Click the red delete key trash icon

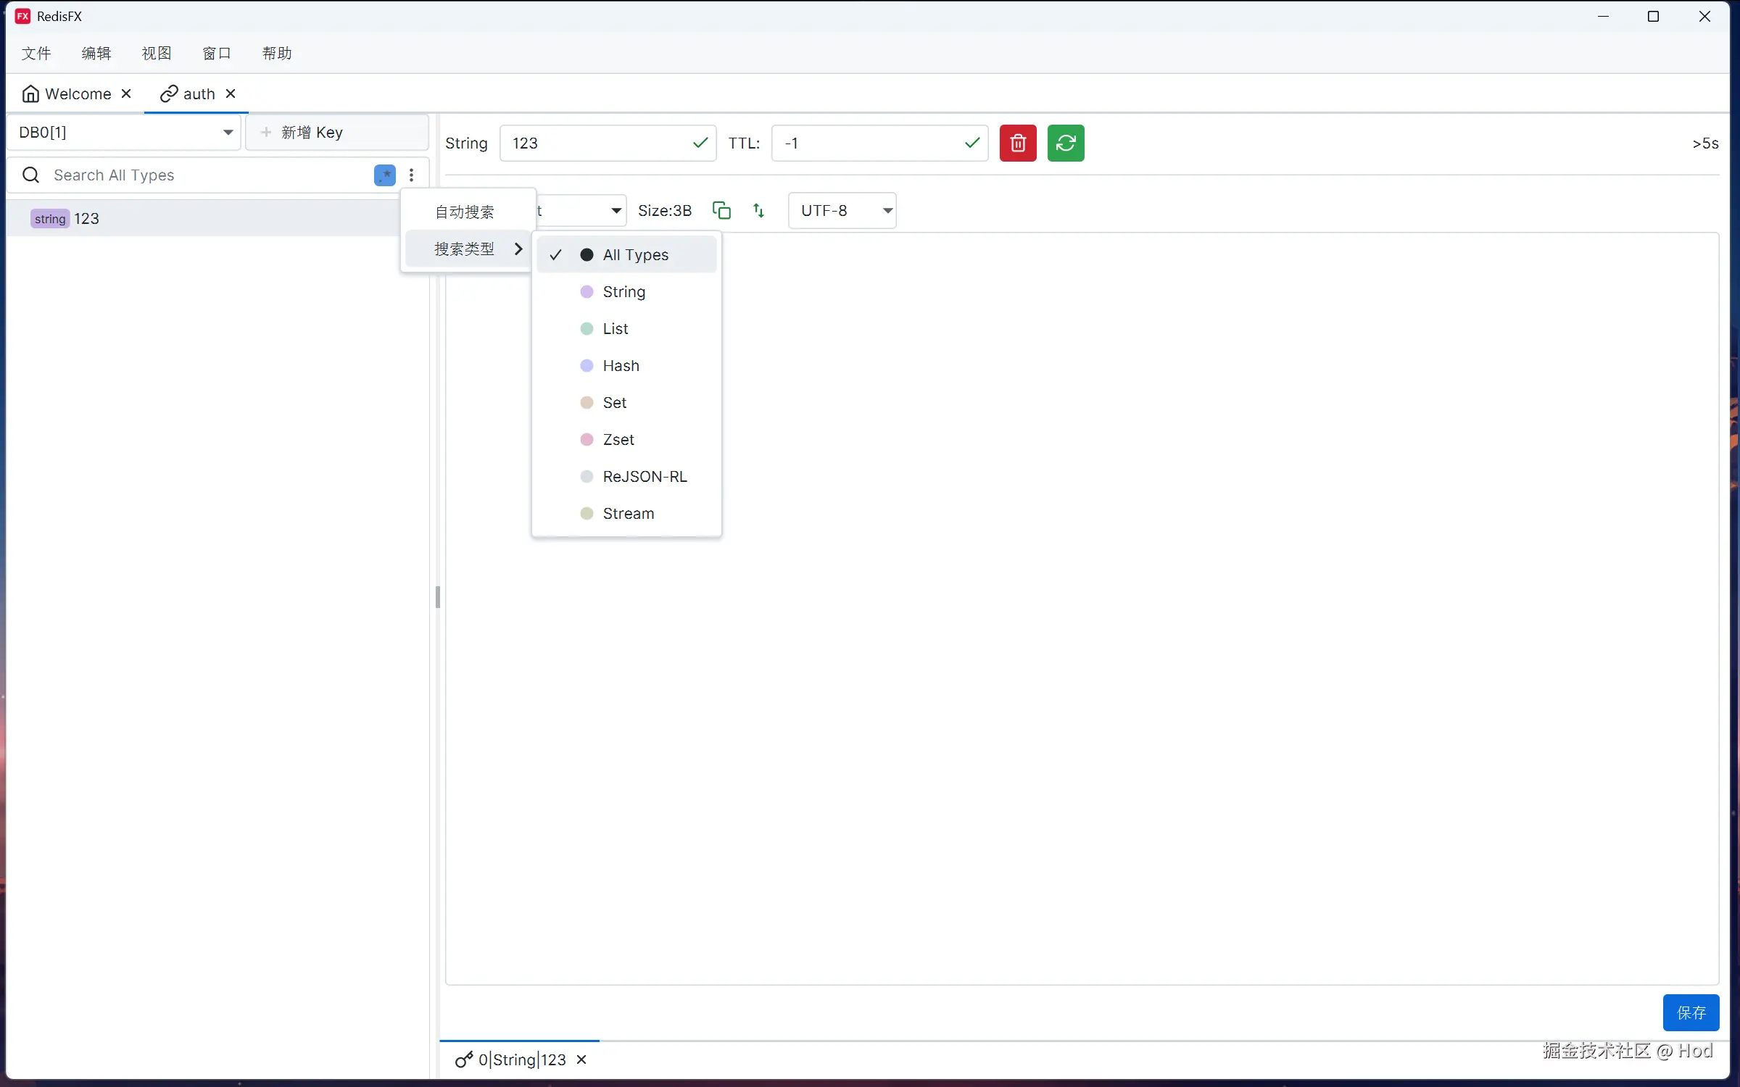[x=1018, y=143]
